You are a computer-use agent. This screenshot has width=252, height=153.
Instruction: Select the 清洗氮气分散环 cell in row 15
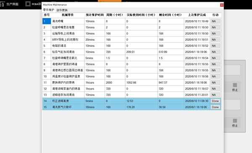[68, 107]
